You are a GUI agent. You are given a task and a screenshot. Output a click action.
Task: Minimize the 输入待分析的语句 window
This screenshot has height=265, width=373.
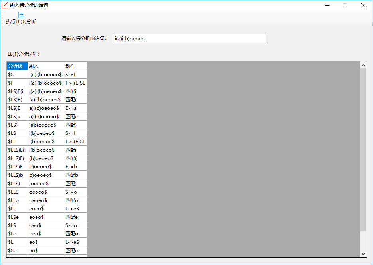tap(327, 5)
